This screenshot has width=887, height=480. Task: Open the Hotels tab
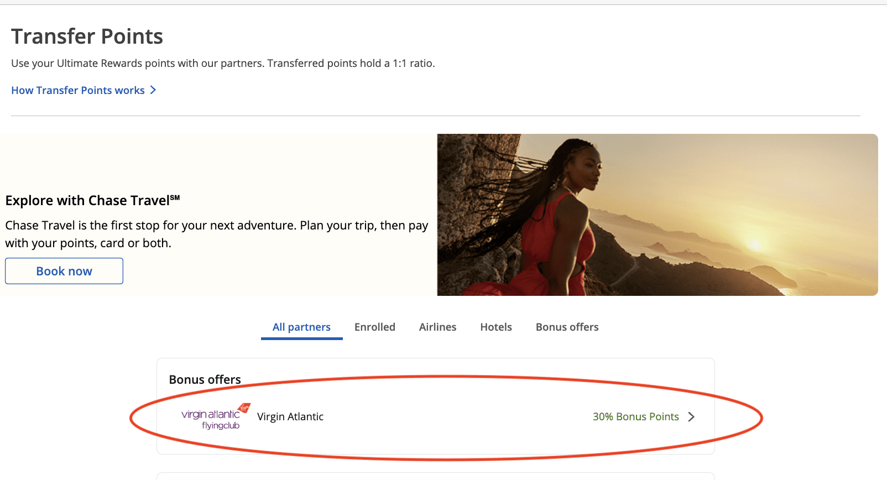[x=496, y=327]
